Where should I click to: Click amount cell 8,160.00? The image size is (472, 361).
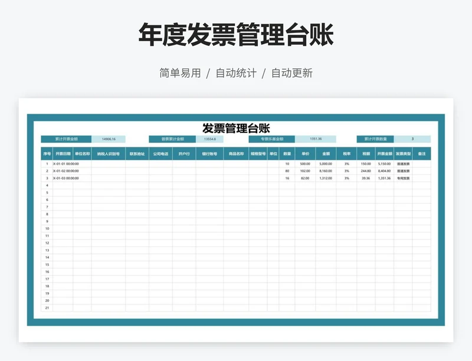pos(326,171)
